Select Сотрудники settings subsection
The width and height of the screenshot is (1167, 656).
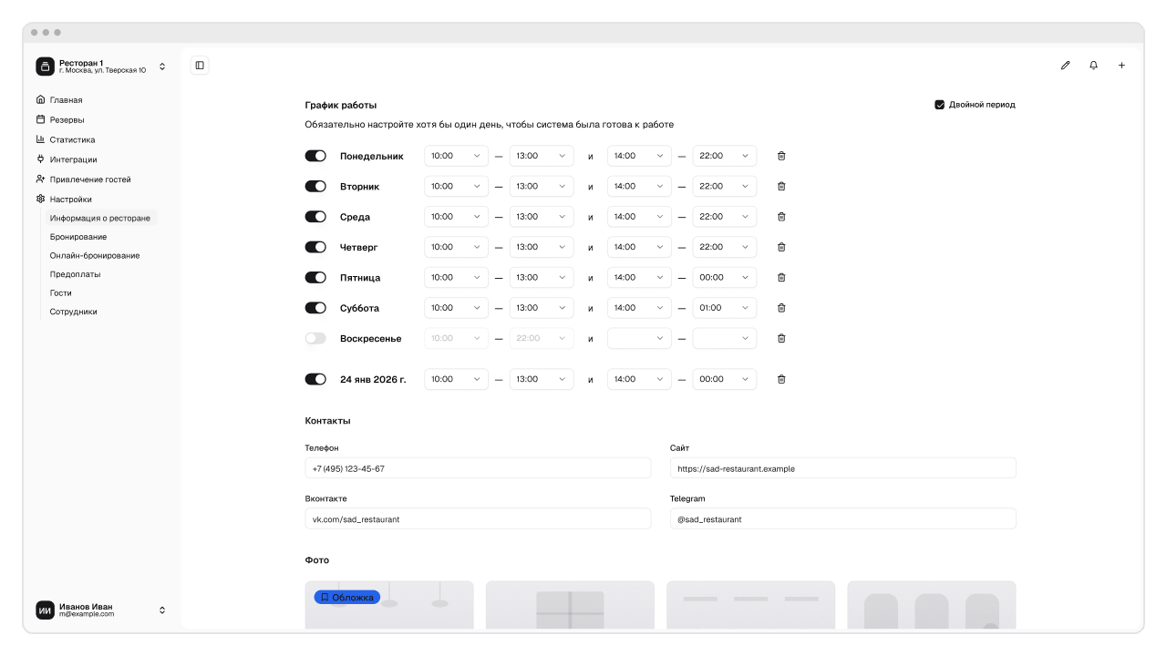coord(74,312)
